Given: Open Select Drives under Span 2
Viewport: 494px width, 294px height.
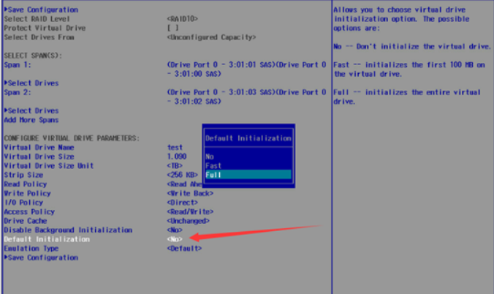Looking at the screenshot, I should (x=31, y=110).
